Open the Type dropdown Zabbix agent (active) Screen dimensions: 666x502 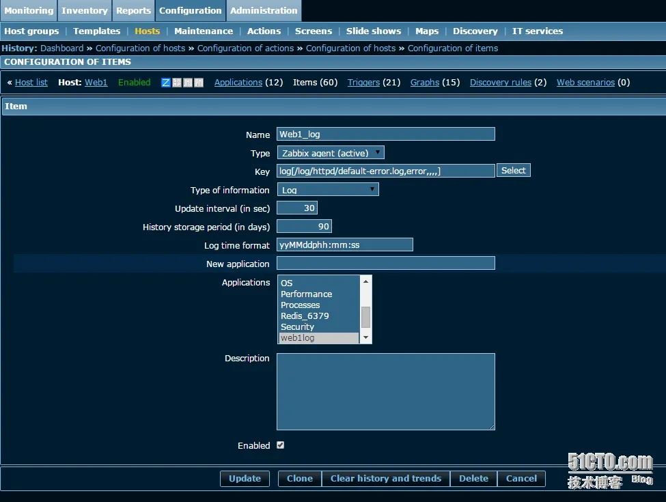tap(331, 152)
